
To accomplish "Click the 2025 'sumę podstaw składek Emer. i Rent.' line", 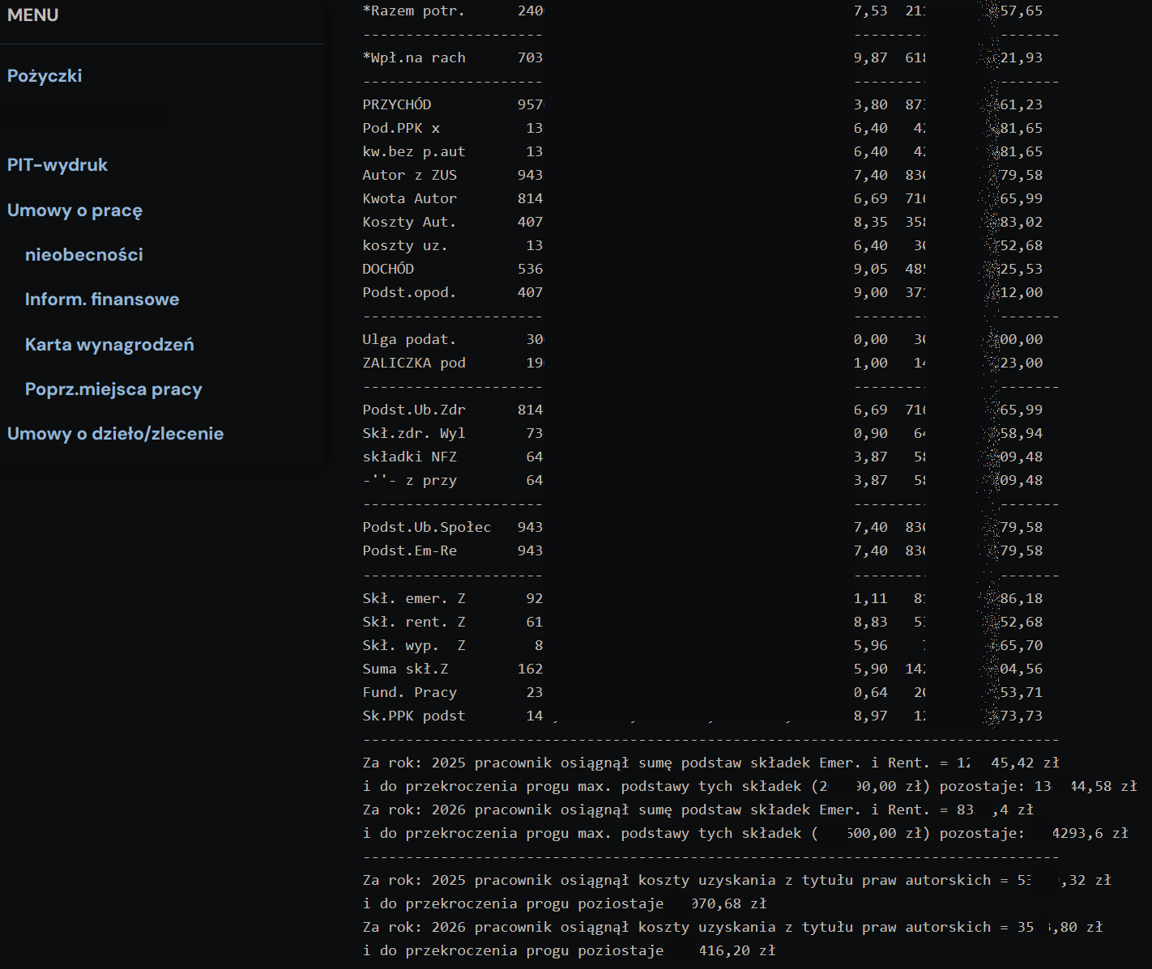I will (x=711, y=763).
